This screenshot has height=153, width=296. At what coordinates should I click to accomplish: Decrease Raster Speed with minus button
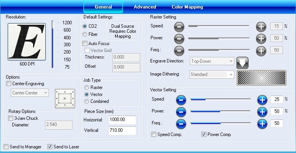click(x=179, y=27)
